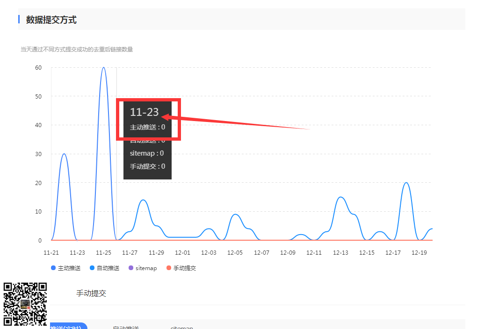Toggle the 自动推送 legend series
The width and height of the screenshot is (477, 329).
click(x=108, y=268)
